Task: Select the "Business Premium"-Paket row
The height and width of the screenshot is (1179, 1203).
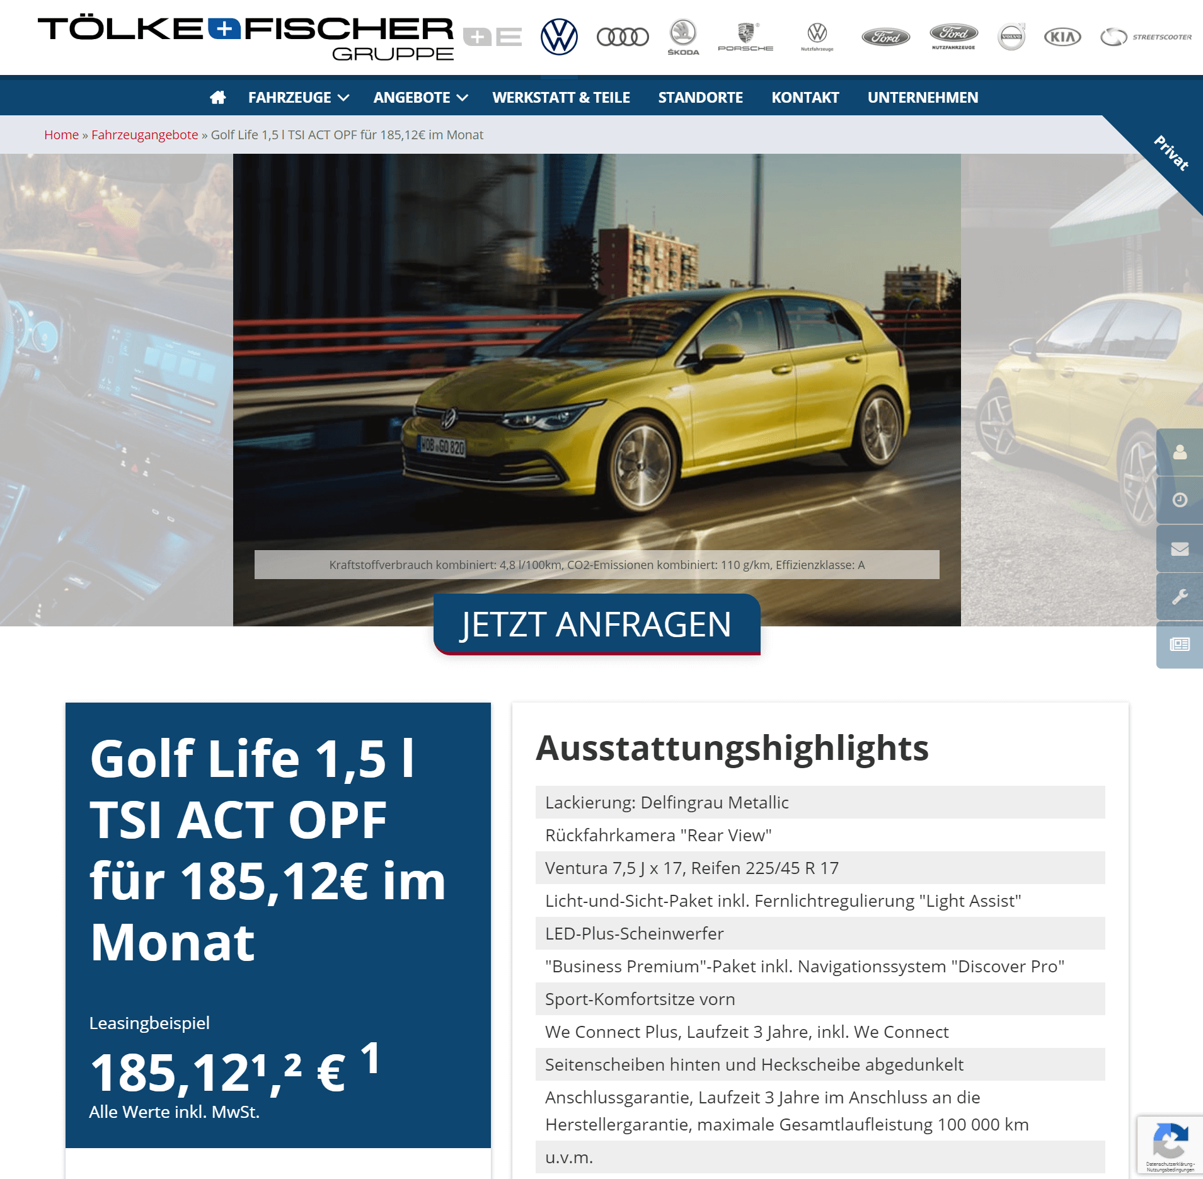Action: click(820, 966)
